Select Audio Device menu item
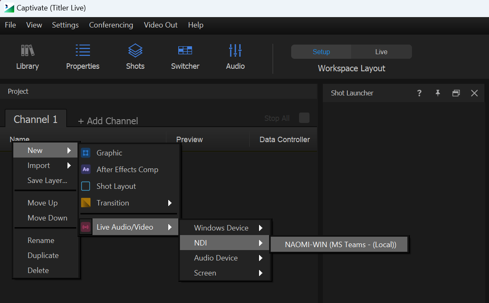The height and width of the screenshot is (303, 489). pyautogui.click(x=225, y=258)
